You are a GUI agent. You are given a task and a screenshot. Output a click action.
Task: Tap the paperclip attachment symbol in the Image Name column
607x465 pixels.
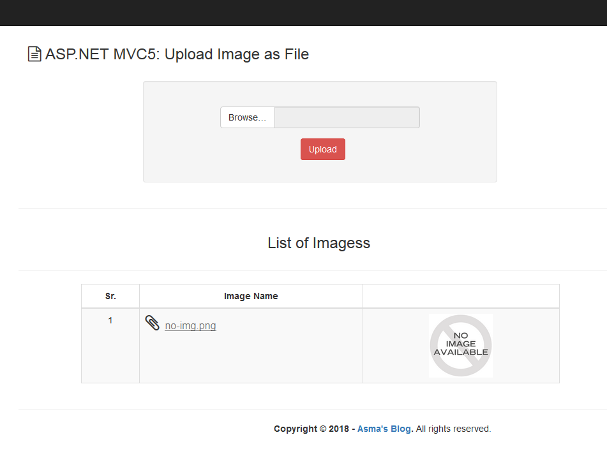tap(152, 323)
